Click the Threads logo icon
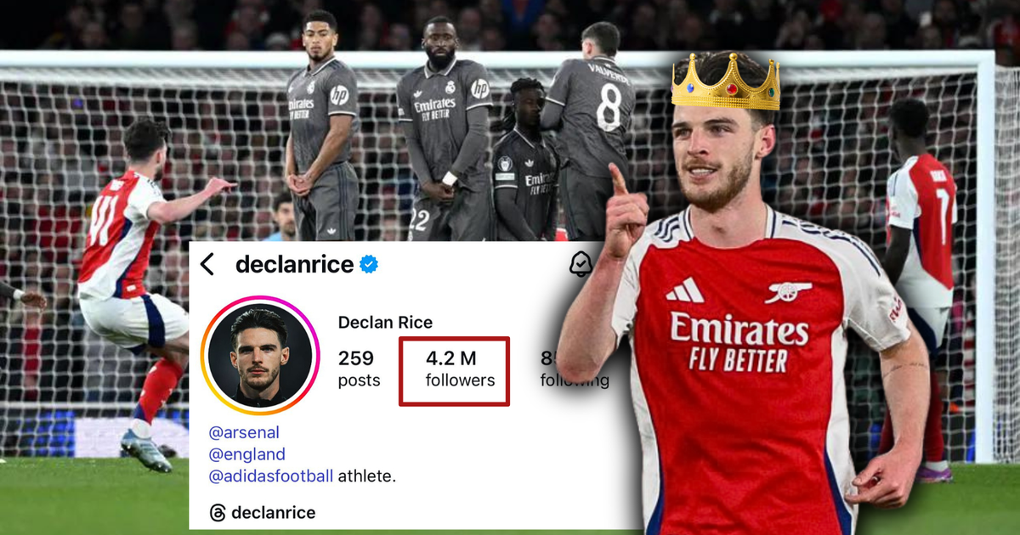 [218, 513]
